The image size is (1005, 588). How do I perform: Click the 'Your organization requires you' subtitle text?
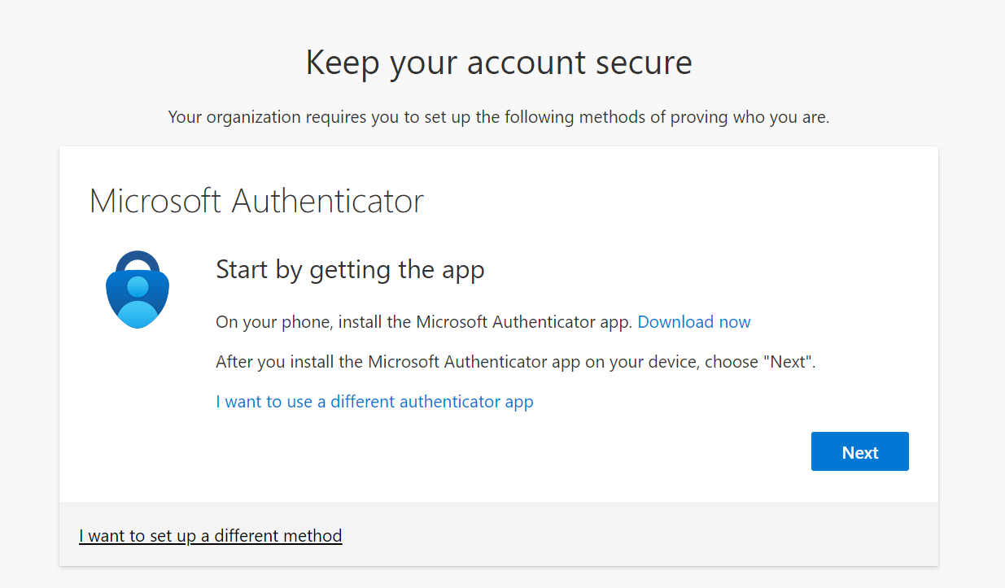point(498,117)
